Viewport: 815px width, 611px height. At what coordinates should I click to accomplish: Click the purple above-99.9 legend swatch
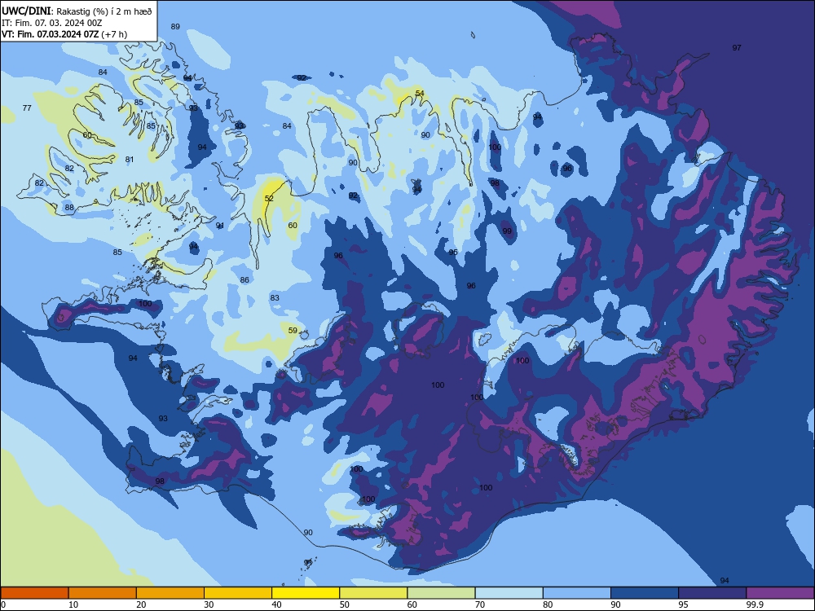point(780,593)
